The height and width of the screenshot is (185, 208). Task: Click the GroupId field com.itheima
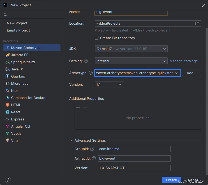pyautogui.click(x=134, y=149)
